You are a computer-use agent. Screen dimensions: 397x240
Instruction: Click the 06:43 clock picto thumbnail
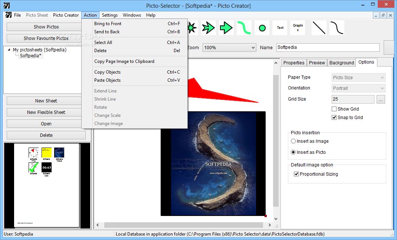coord(47,168)
